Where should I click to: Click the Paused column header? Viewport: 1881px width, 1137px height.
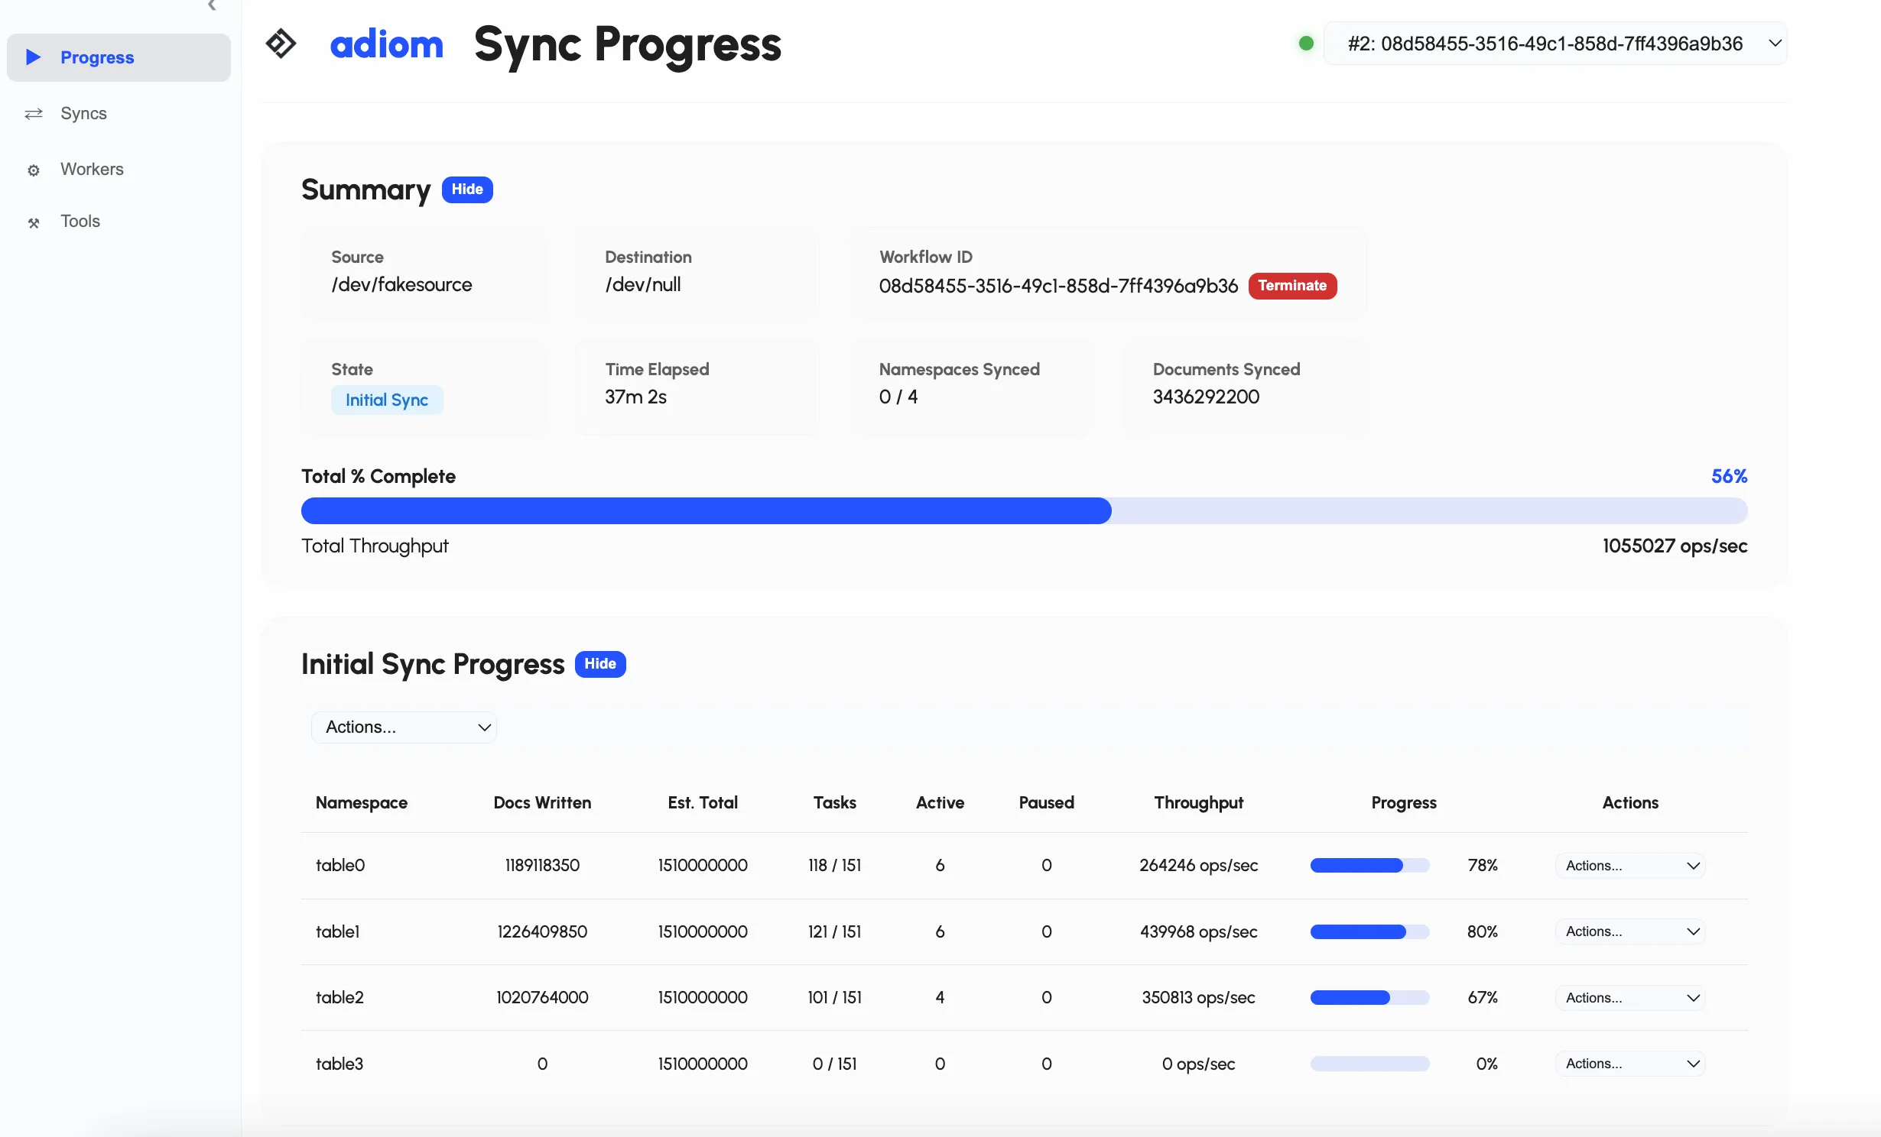point(1046,803)
